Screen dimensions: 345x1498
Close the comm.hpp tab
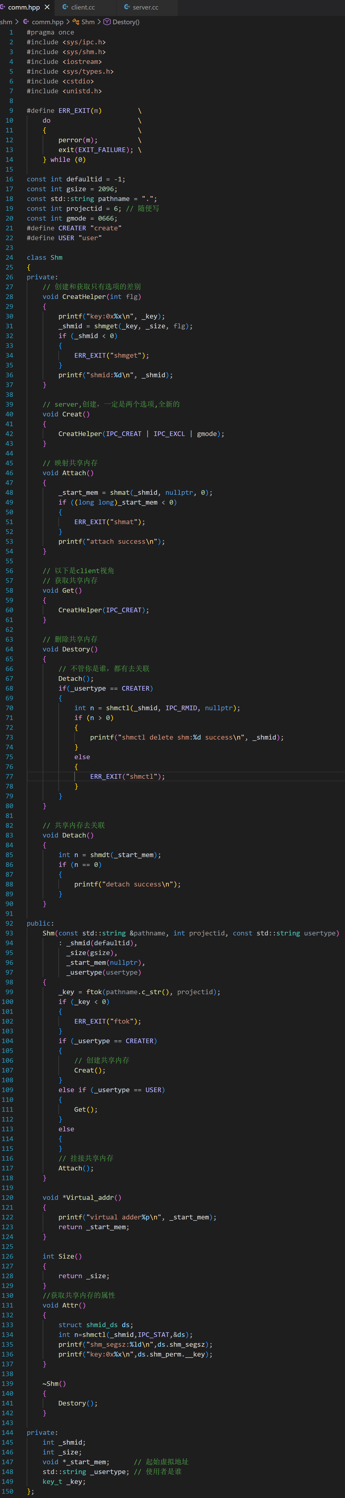[x=47, y=7]
